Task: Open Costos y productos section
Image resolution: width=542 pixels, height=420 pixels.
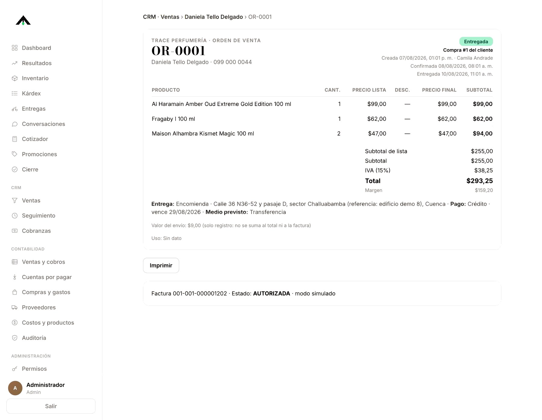Action: [x=48, y=322]
